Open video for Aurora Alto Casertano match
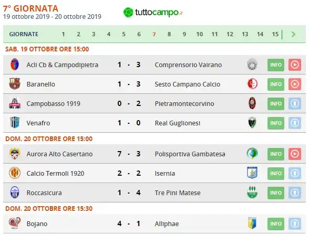This screenshot has height=235, width=309. click(295, 154)
